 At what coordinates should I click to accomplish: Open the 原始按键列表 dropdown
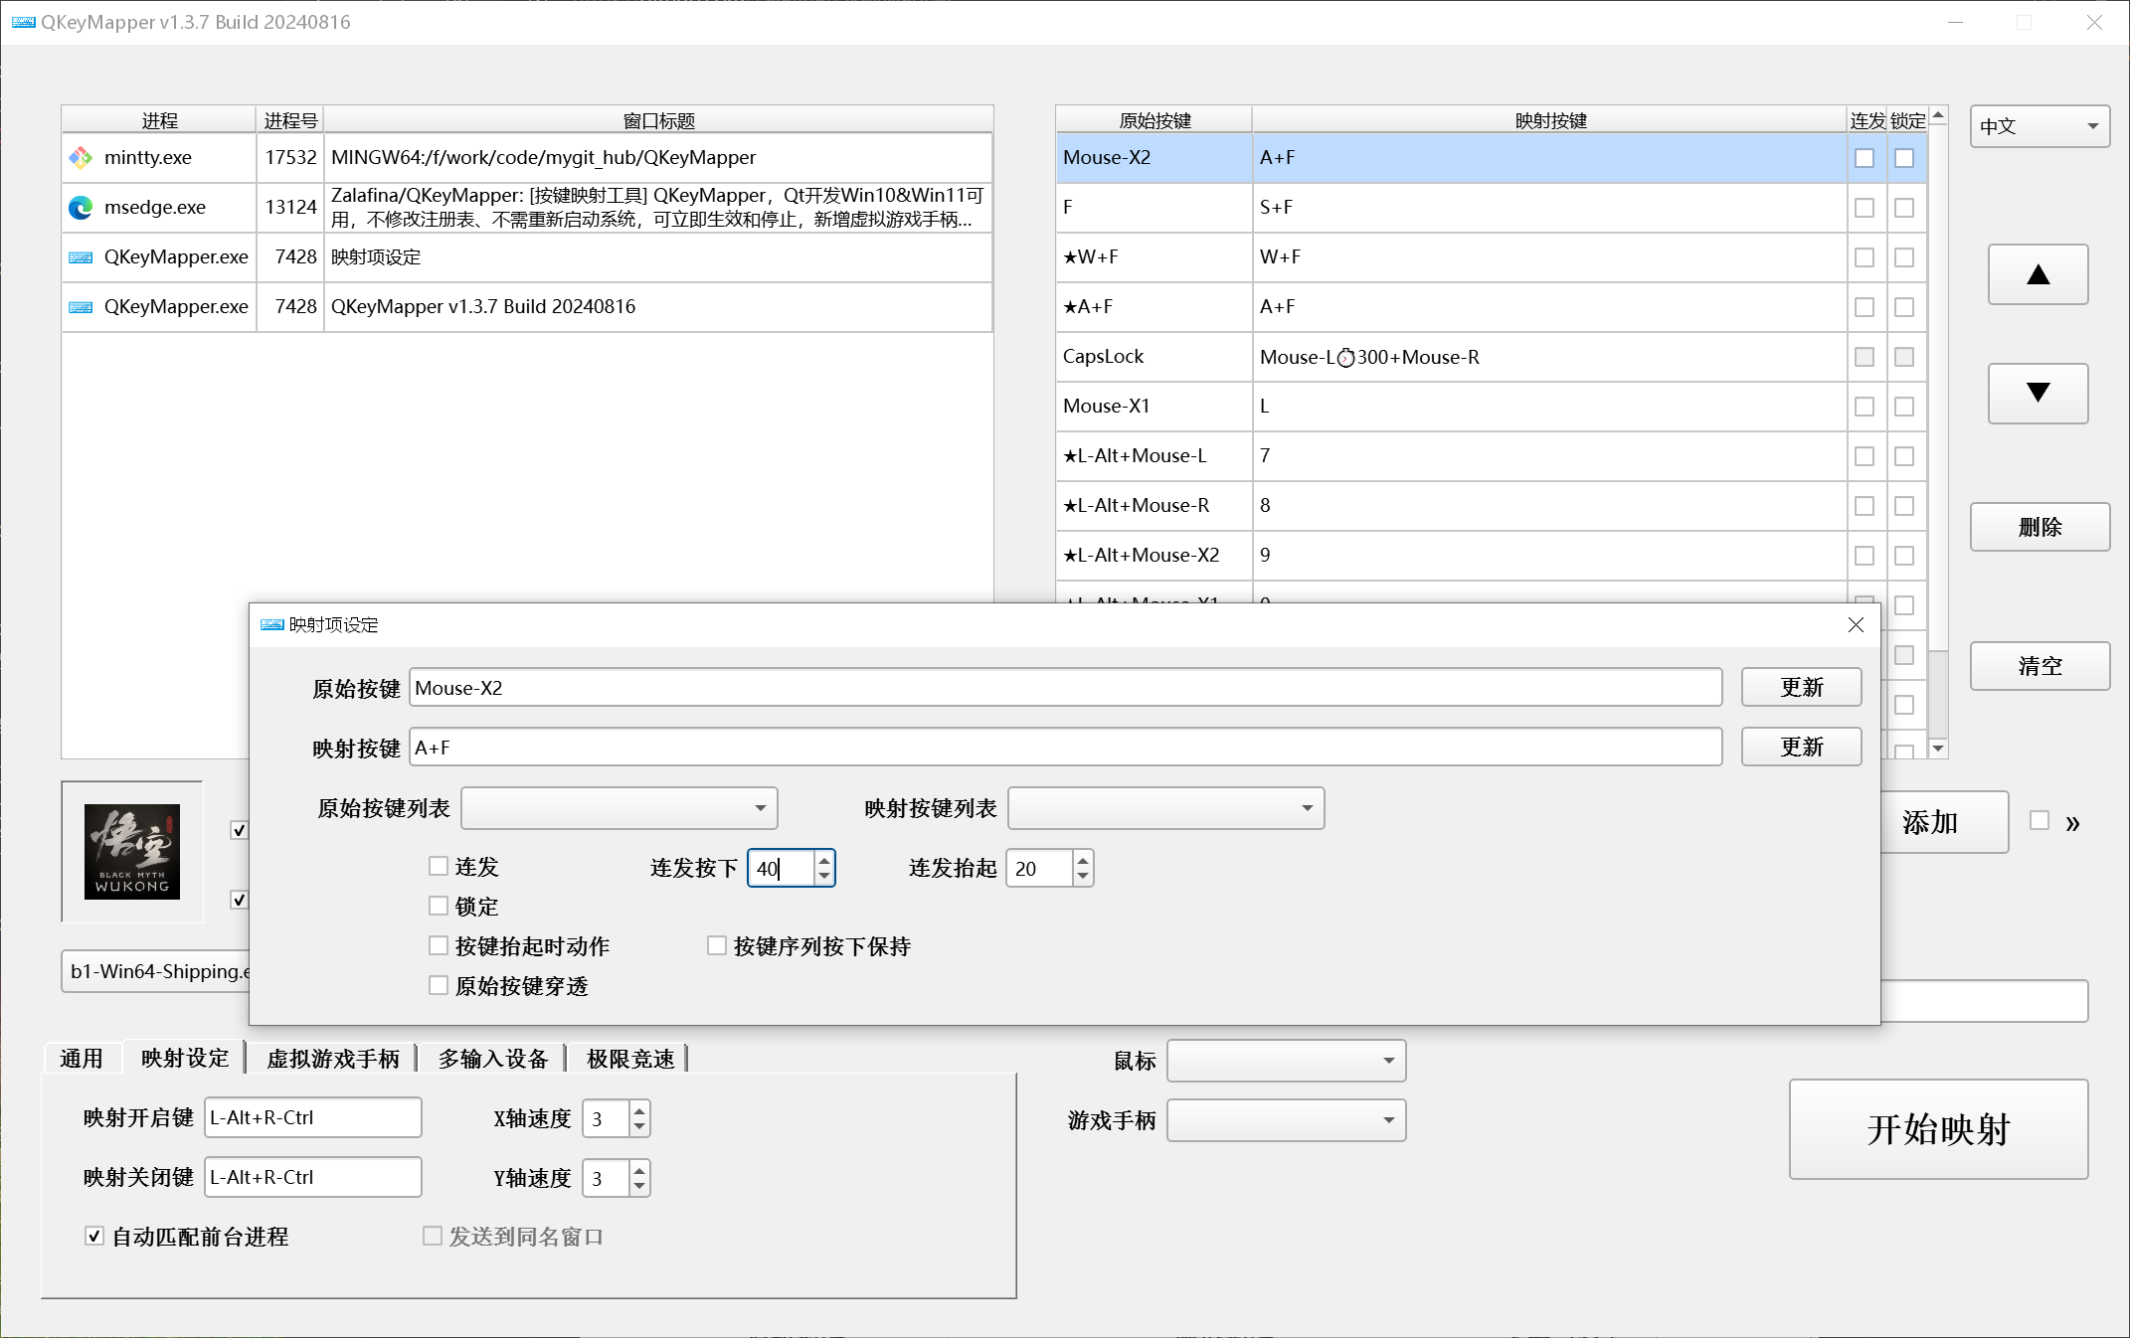tap(619, 808)
